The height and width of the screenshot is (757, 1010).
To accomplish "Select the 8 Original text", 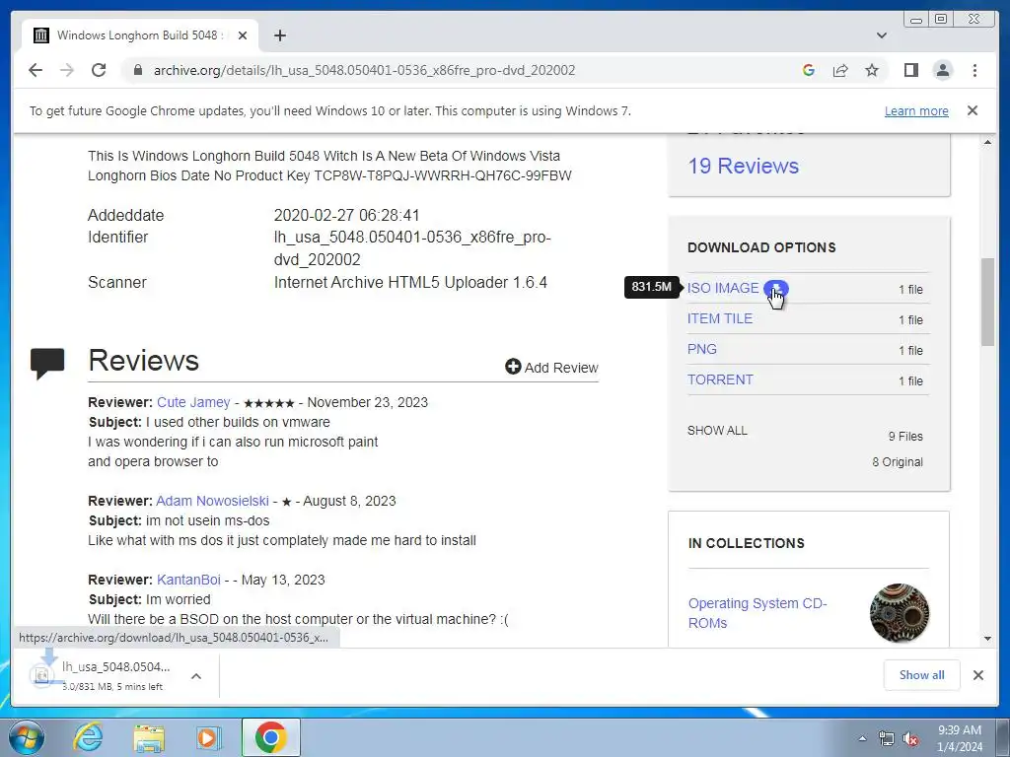I will (x=898, y=462).
